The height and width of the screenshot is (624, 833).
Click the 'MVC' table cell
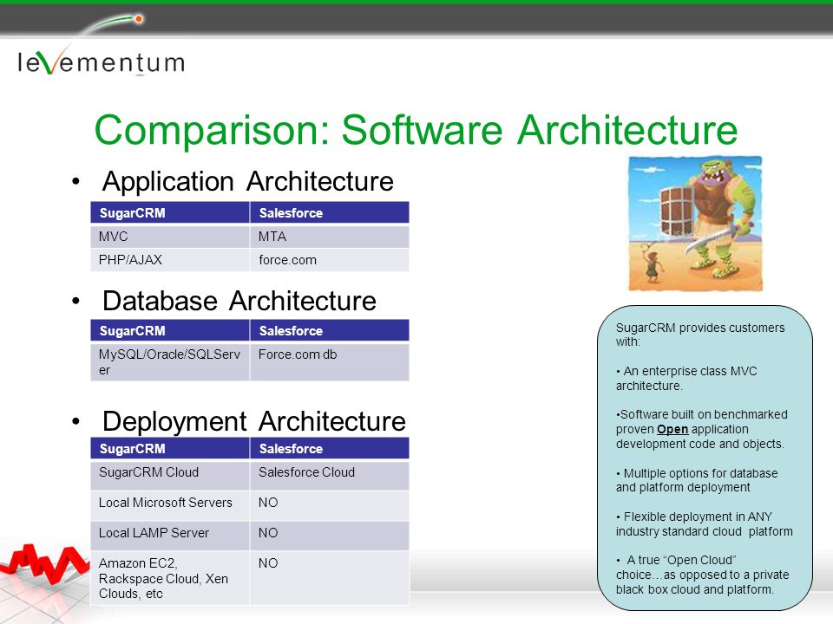[x=170, y=237]
